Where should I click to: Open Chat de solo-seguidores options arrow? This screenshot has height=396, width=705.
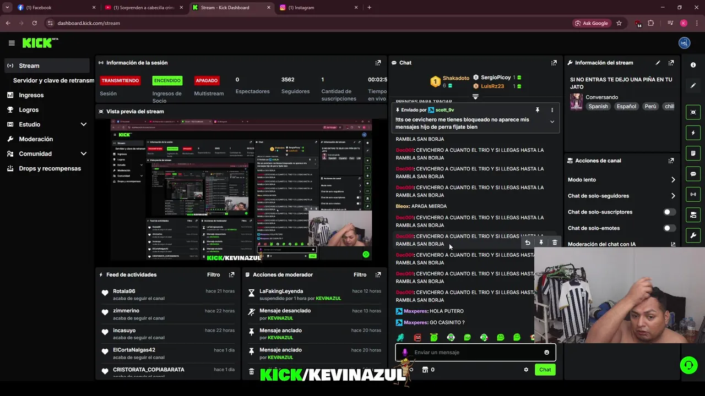point(673,196)
